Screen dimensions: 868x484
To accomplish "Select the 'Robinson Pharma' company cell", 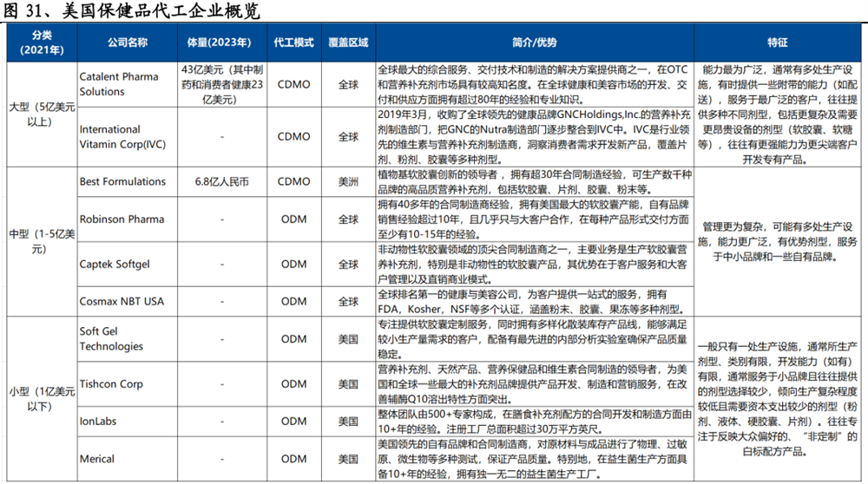I will [128, 219].
